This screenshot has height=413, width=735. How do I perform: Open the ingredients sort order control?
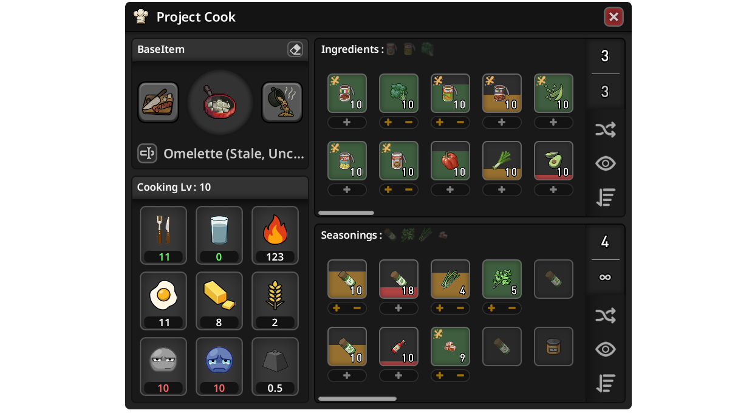coord(606,197)
